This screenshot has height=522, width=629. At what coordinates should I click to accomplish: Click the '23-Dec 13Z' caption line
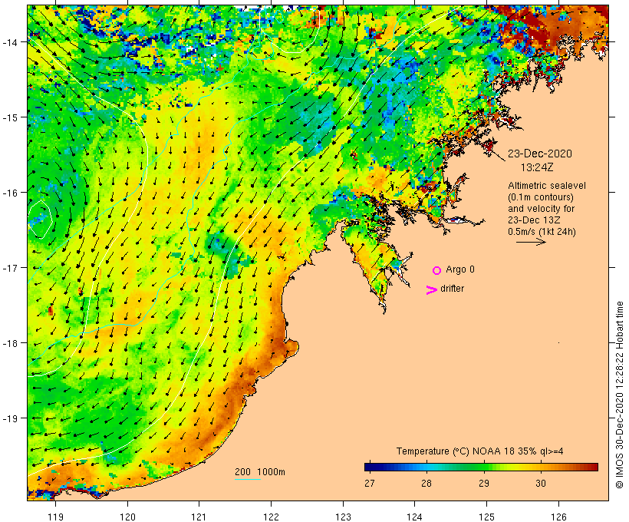[x=534, y=220]
